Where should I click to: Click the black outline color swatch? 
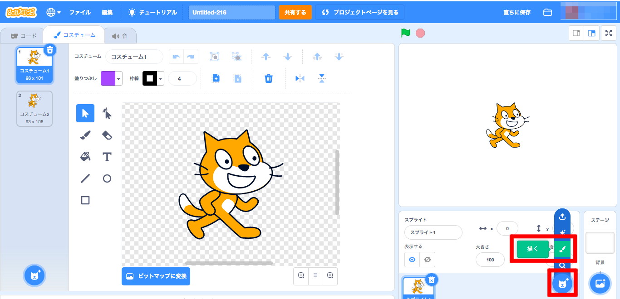pyautogui.click(x=150, y=78)
